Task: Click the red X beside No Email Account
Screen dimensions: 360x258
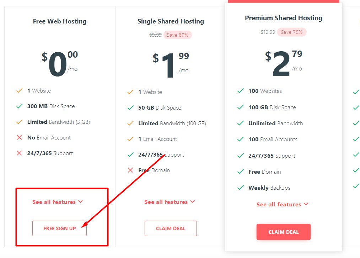Action: coord(19,137)
